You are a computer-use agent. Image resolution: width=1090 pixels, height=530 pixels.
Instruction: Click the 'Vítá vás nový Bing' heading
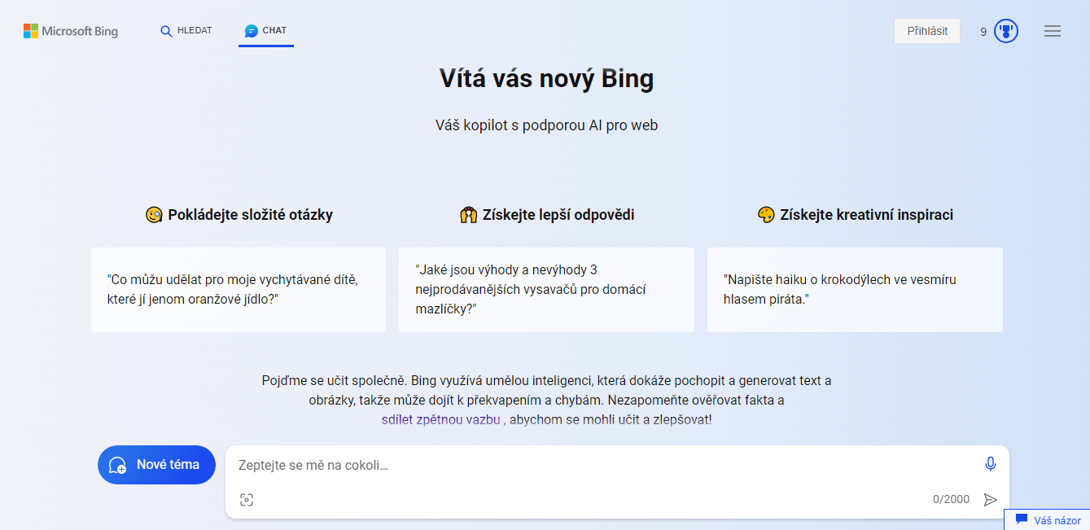tap(546, 78)
